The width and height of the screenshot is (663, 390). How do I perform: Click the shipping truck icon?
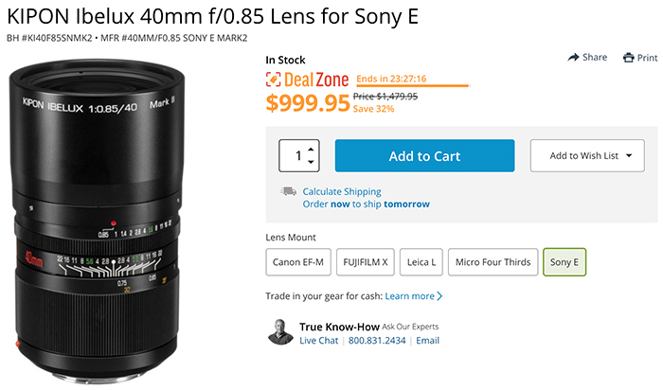pyautogui.click(x=288, y=191)
